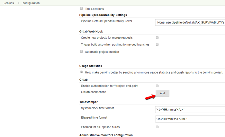Toggle Trigger build when pushing to merged branches
The image size is (225, 137).
coord(157,44)
